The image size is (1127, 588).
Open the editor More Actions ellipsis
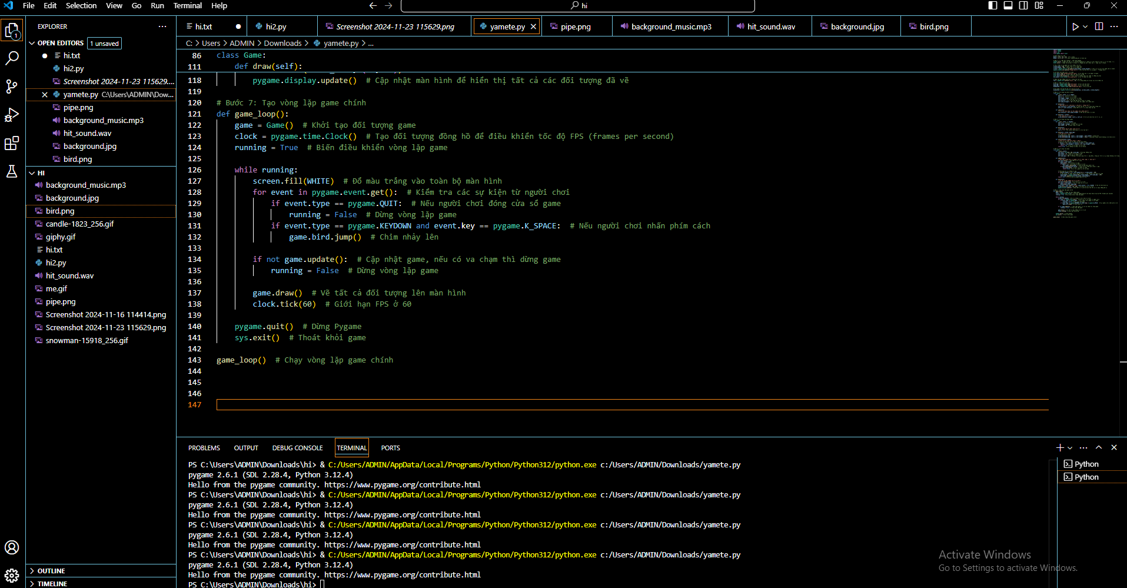click(x=1114, y=26)
